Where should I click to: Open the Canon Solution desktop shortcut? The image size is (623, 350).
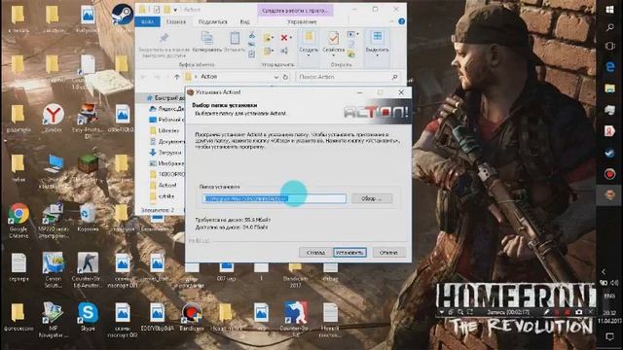point(54,270)
